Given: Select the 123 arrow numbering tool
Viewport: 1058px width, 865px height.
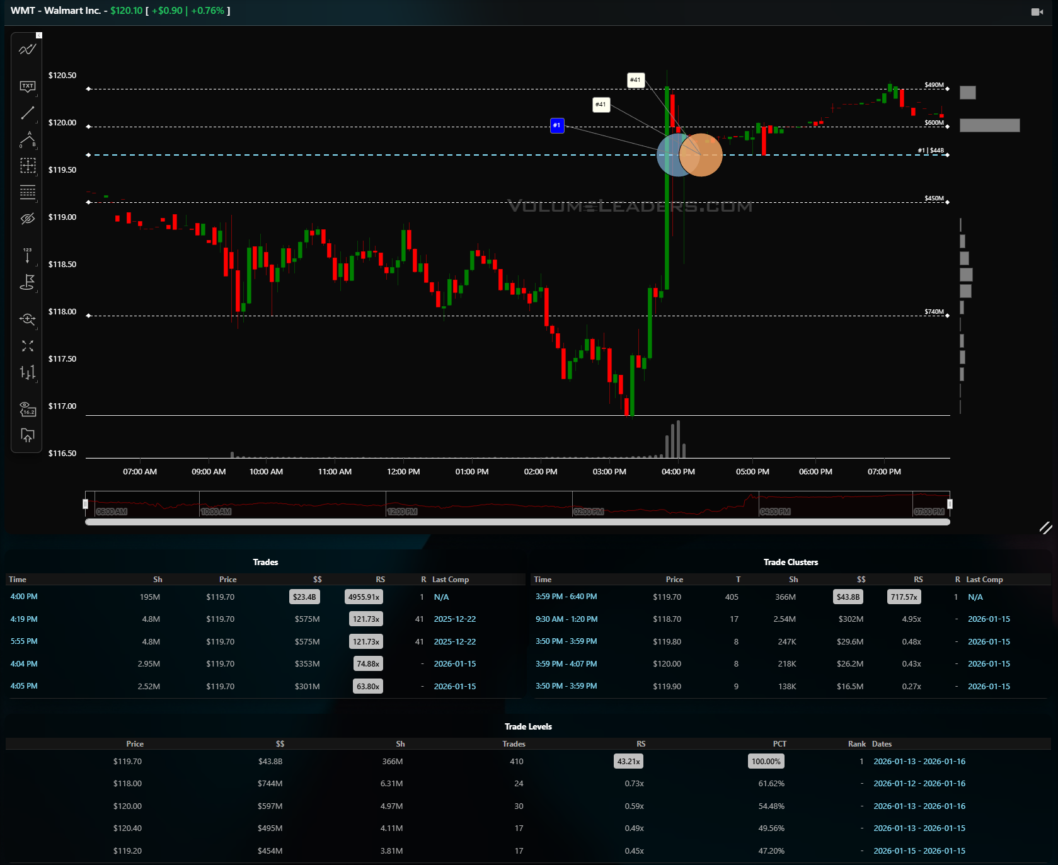Looking at the screenshot, I should click(27, 255).
